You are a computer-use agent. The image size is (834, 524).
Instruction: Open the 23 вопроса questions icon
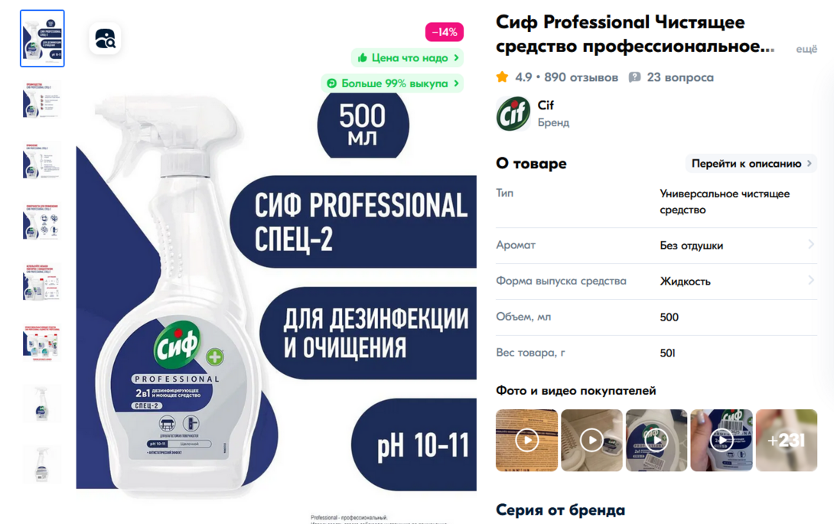(634, 77)
